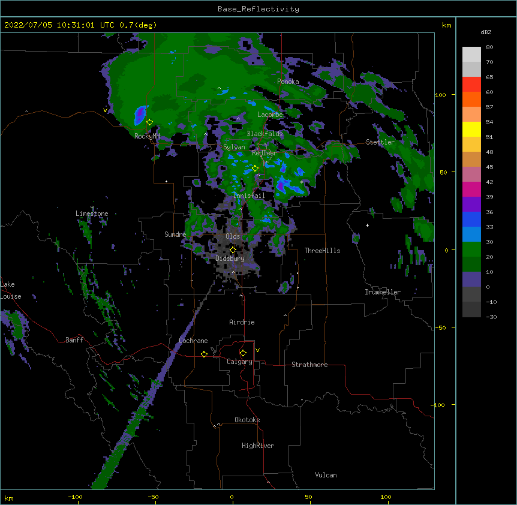Click the Olds city label
The height and width of the screenshot is (505, 517).
coord(233,236)
